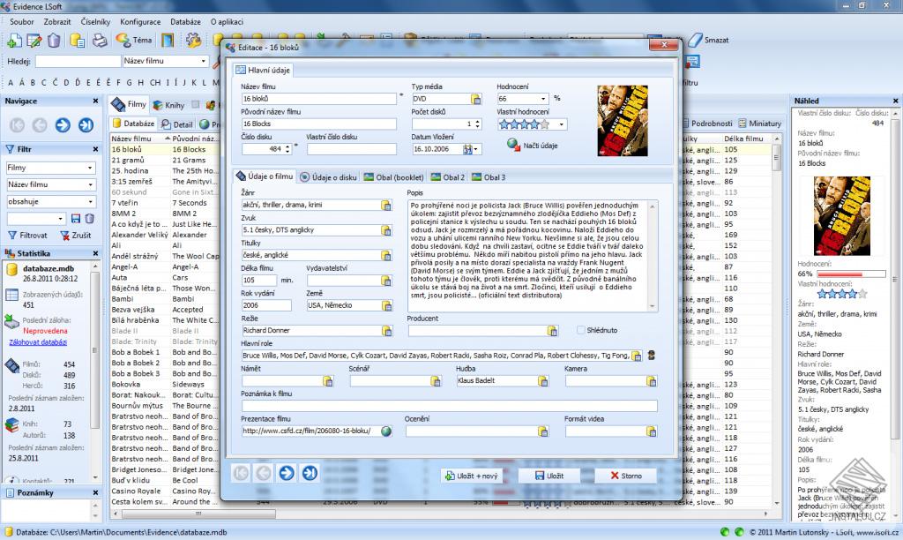This screenshot has height=540, width=903.
Task: Click the database list toolbar icon
Action: pos(78,40)
